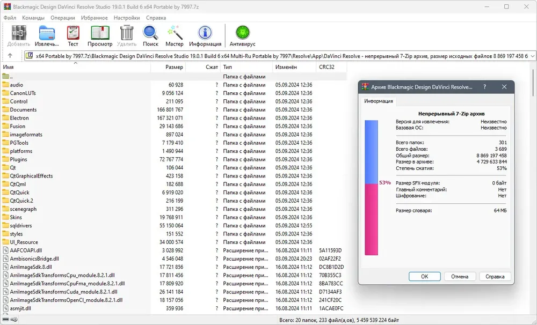This screenshot has height=325, width=537.
Task: Click the audio folder icon
Action: coord(5,85)
